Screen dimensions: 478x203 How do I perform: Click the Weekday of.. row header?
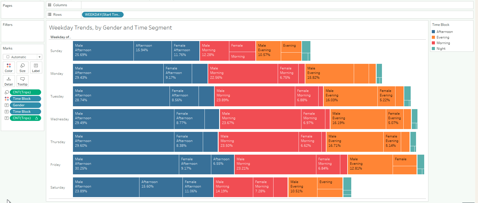click(61, 37)
